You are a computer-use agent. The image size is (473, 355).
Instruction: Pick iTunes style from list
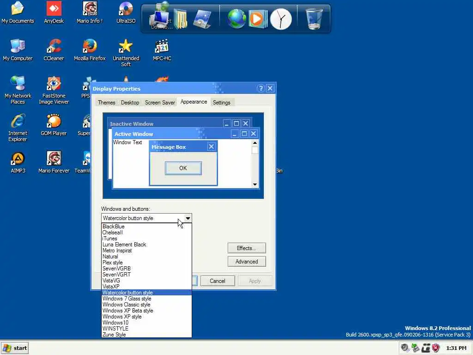[x=146, y=239]
